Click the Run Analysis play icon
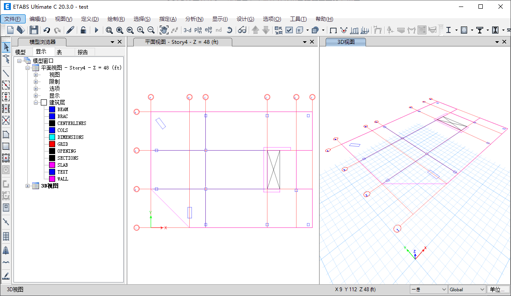The width and height of the screenshot is (511, 296). (96, 30)
